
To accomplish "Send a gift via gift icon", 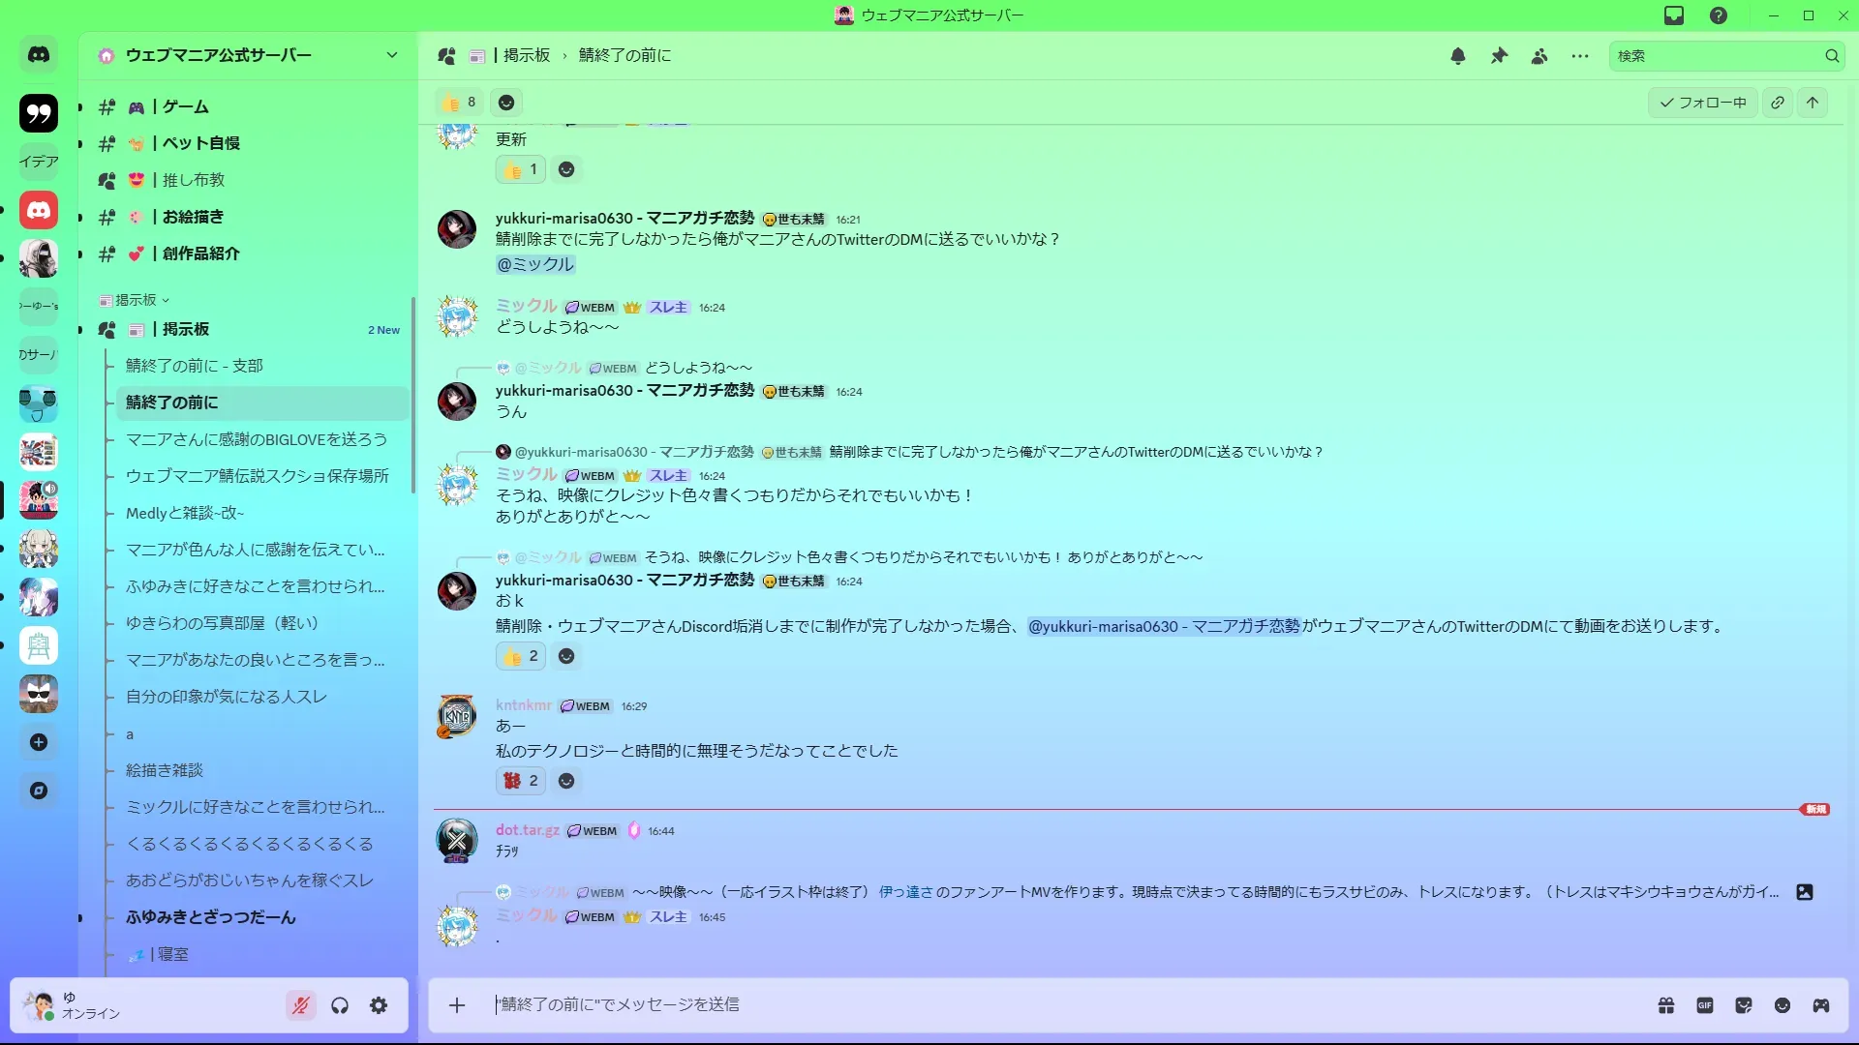I will point(1665,1005).
